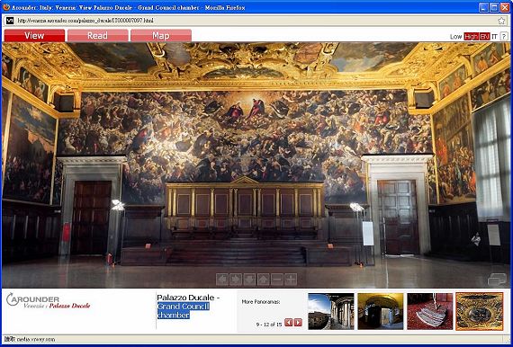The width and height of the screenshot is (513, 347).
Task: Open the golden archway panorama thumbnail
Action: 381,311
